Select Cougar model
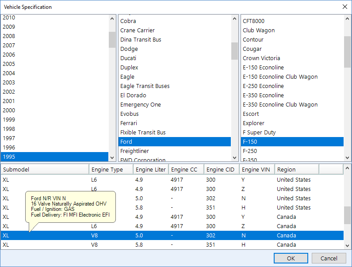 pos(292,49)
